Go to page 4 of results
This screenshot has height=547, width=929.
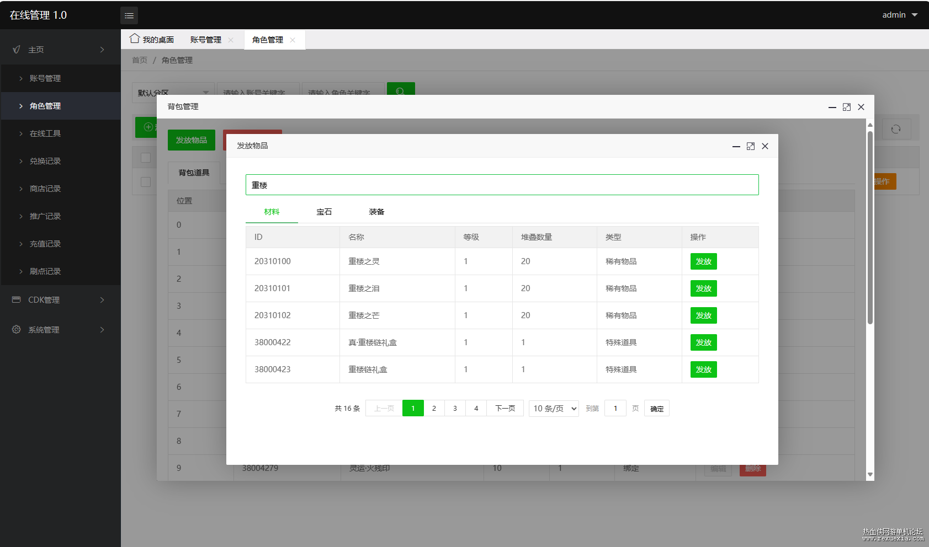point(476,408)
